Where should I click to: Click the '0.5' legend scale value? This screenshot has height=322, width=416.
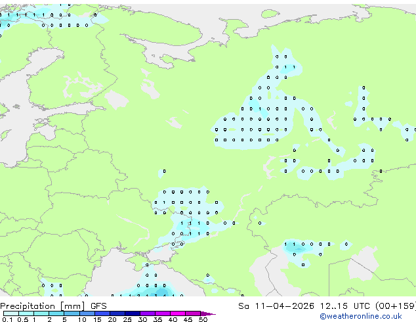pos(22,319)
